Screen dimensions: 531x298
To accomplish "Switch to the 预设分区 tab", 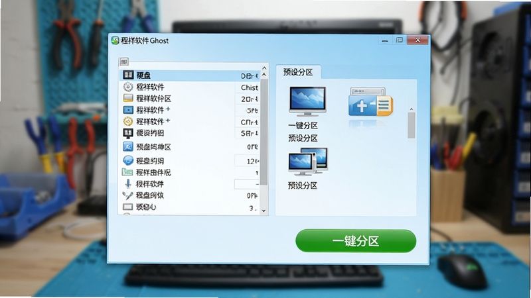I will tap(298, 72).
